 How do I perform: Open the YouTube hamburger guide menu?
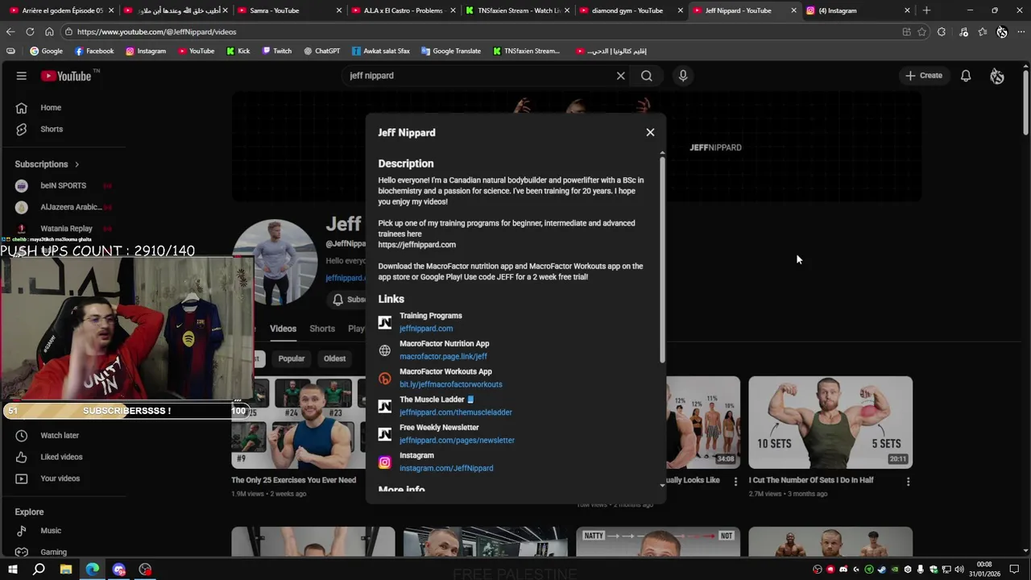pyautogui.click(x=22, y=76)
